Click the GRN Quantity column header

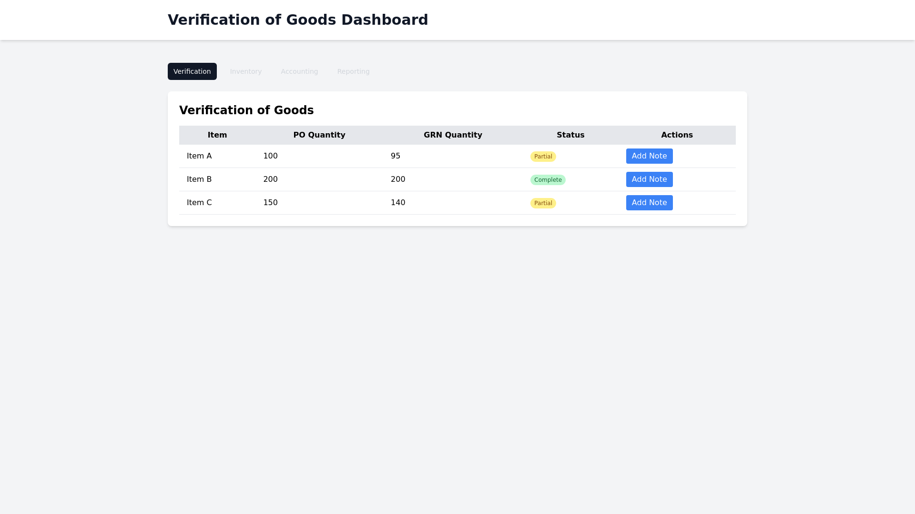tap(453, 135)
